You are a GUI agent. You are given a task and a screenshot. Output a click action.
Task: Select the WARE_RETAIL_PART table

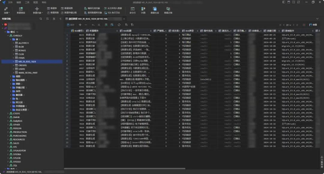tap(28, 73)
